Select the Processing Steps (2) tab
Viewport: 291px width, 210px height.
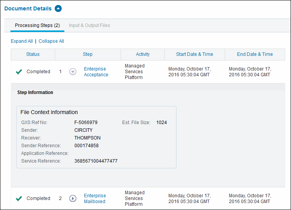click(37, 25)
